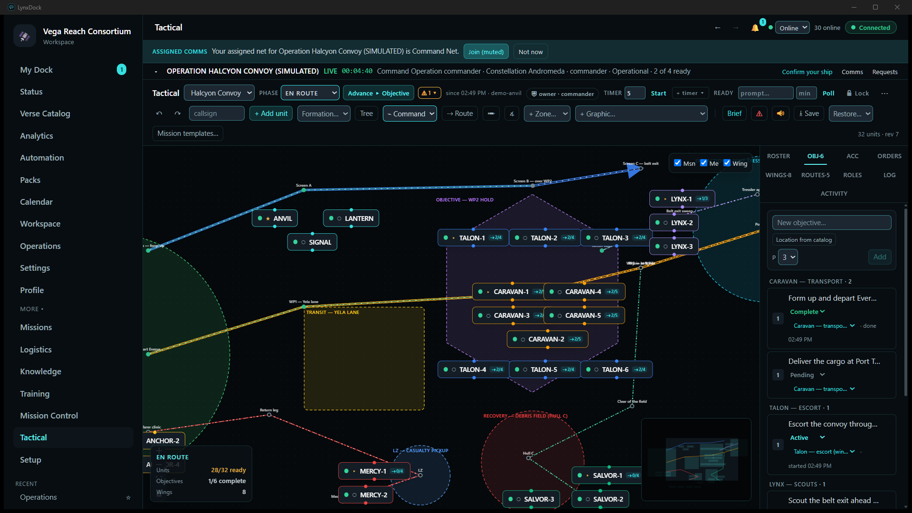
Task: Open the Online status dropdown
Action: click(792, 28)
